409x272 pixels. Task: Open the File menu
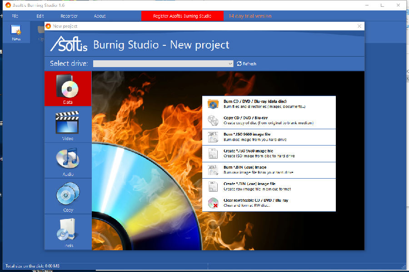coord(15,16)
